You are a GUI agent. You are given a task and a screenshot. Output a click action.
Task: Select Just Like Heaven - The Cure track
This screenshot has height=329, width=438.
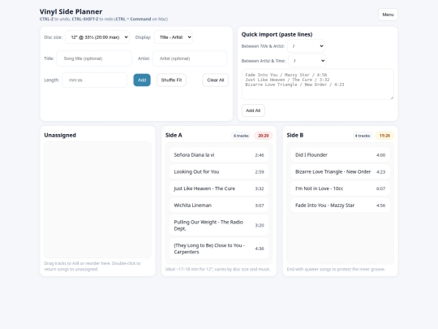coord(219,188)
